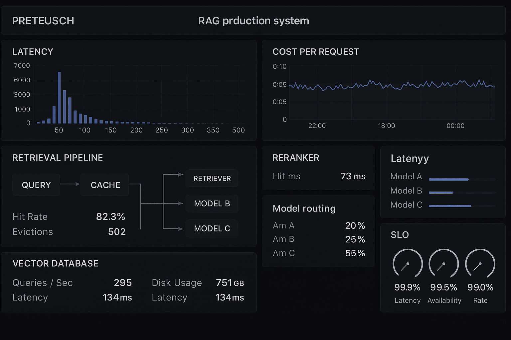Click the 751 GB disk usage value
This screenshot has height=340, width=511.
tap(230, 283)
